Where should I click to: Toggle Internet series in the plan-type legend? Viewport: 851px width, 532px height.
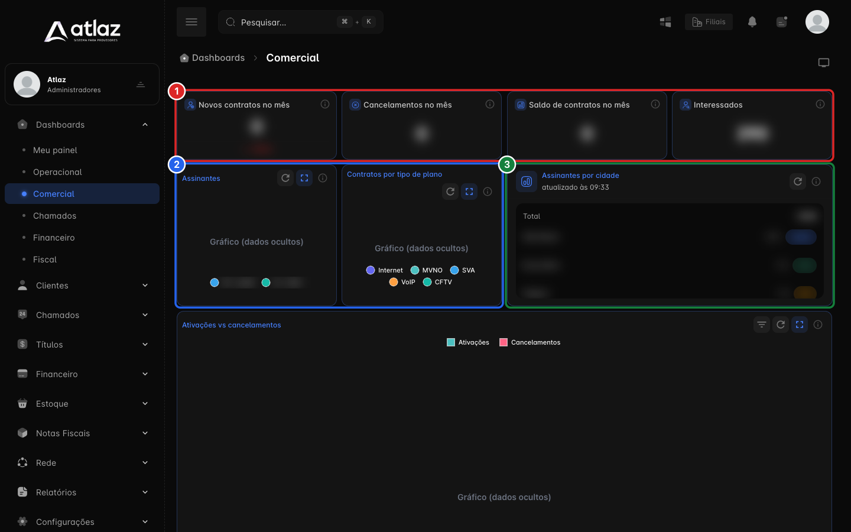coord(385,270)
